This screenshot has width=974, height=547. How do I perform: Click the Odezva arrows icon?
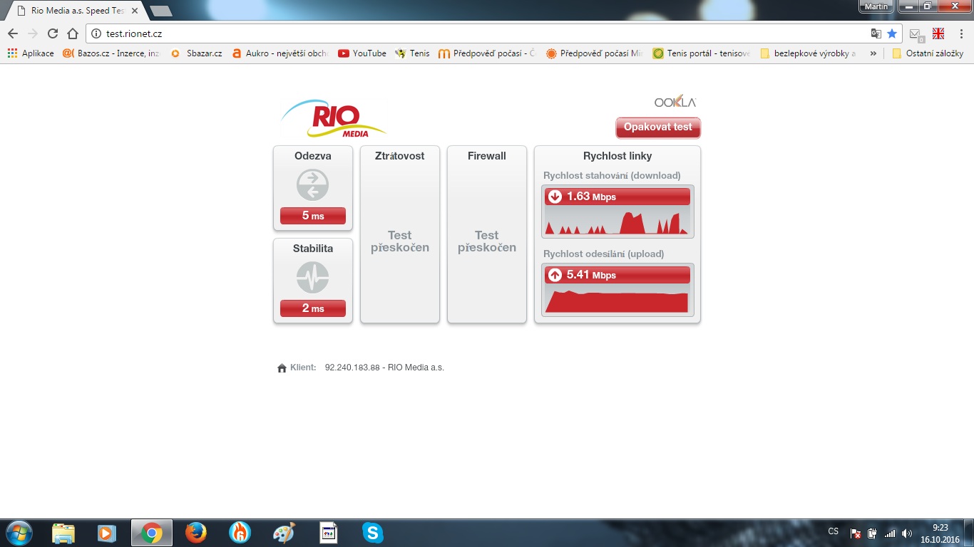[x=313, y=185]
